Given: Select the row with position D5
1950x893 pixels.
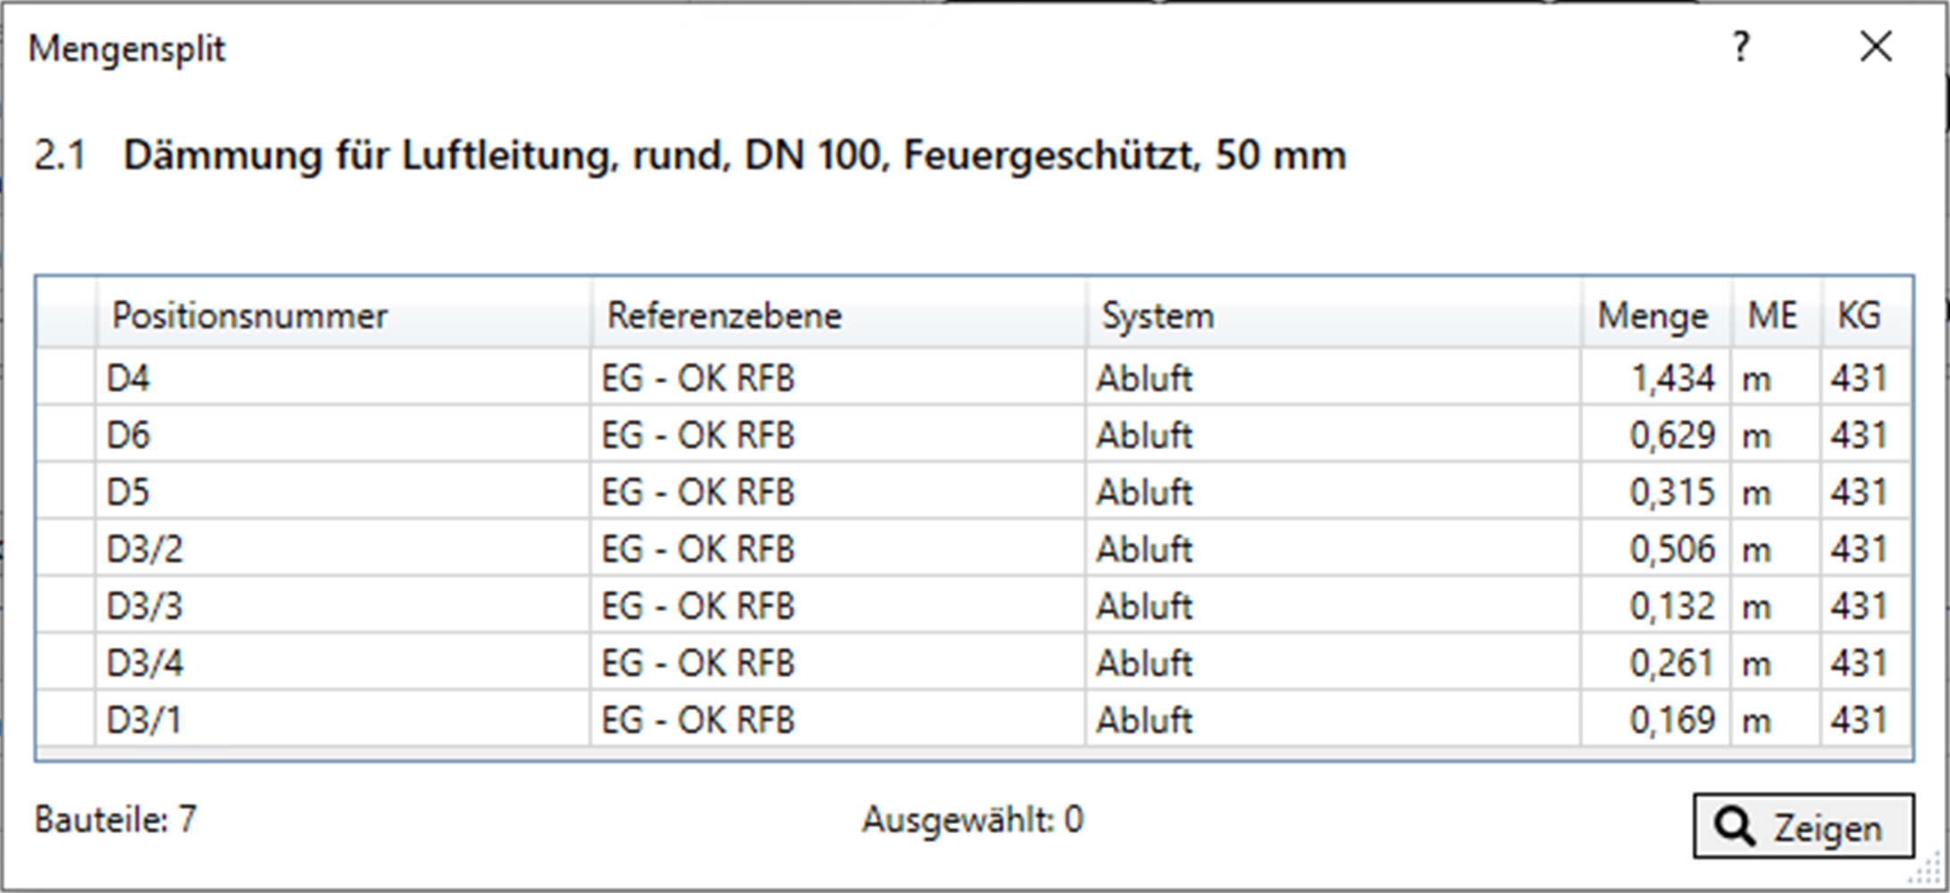Looking at the screenshot, I should [x=130, y=493].
